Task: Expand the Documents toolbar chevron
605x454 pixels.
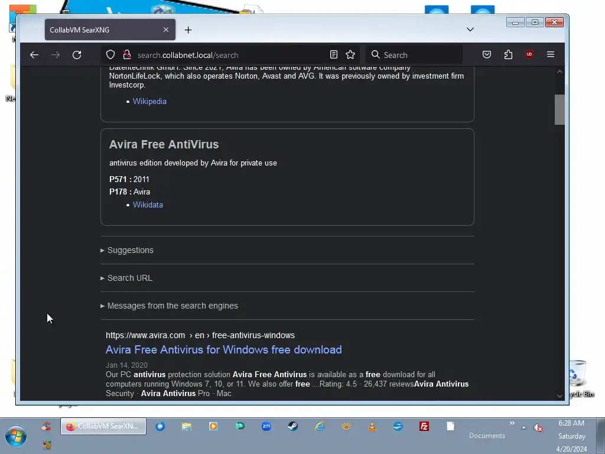Action: coord(512,423)
